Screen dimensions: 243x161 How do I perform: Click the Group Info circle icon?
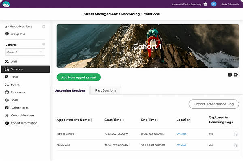(7, 34)
